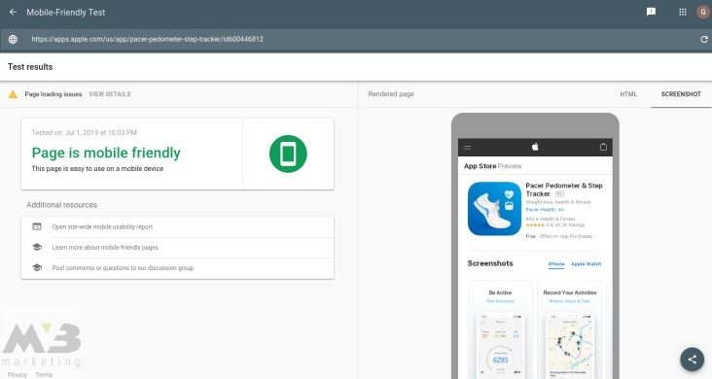Click the Page is mobile friendly heading
This screenshot has width=712, height=379.
click(106, 153)
